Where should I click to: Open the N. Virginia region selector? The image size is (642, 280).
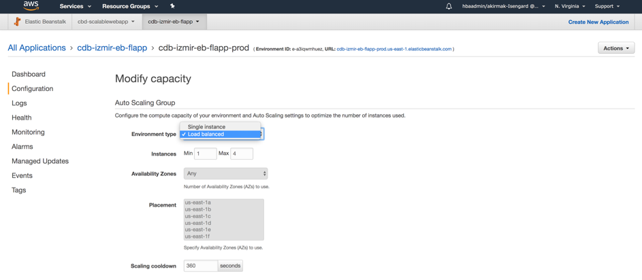click(570, 6)
